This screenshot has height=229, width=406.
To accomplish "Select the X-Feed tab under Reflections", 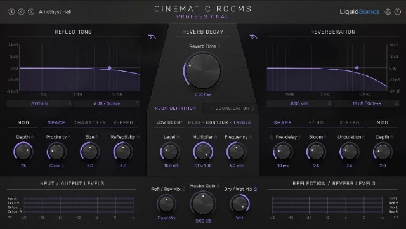I will tap(123, 122).
